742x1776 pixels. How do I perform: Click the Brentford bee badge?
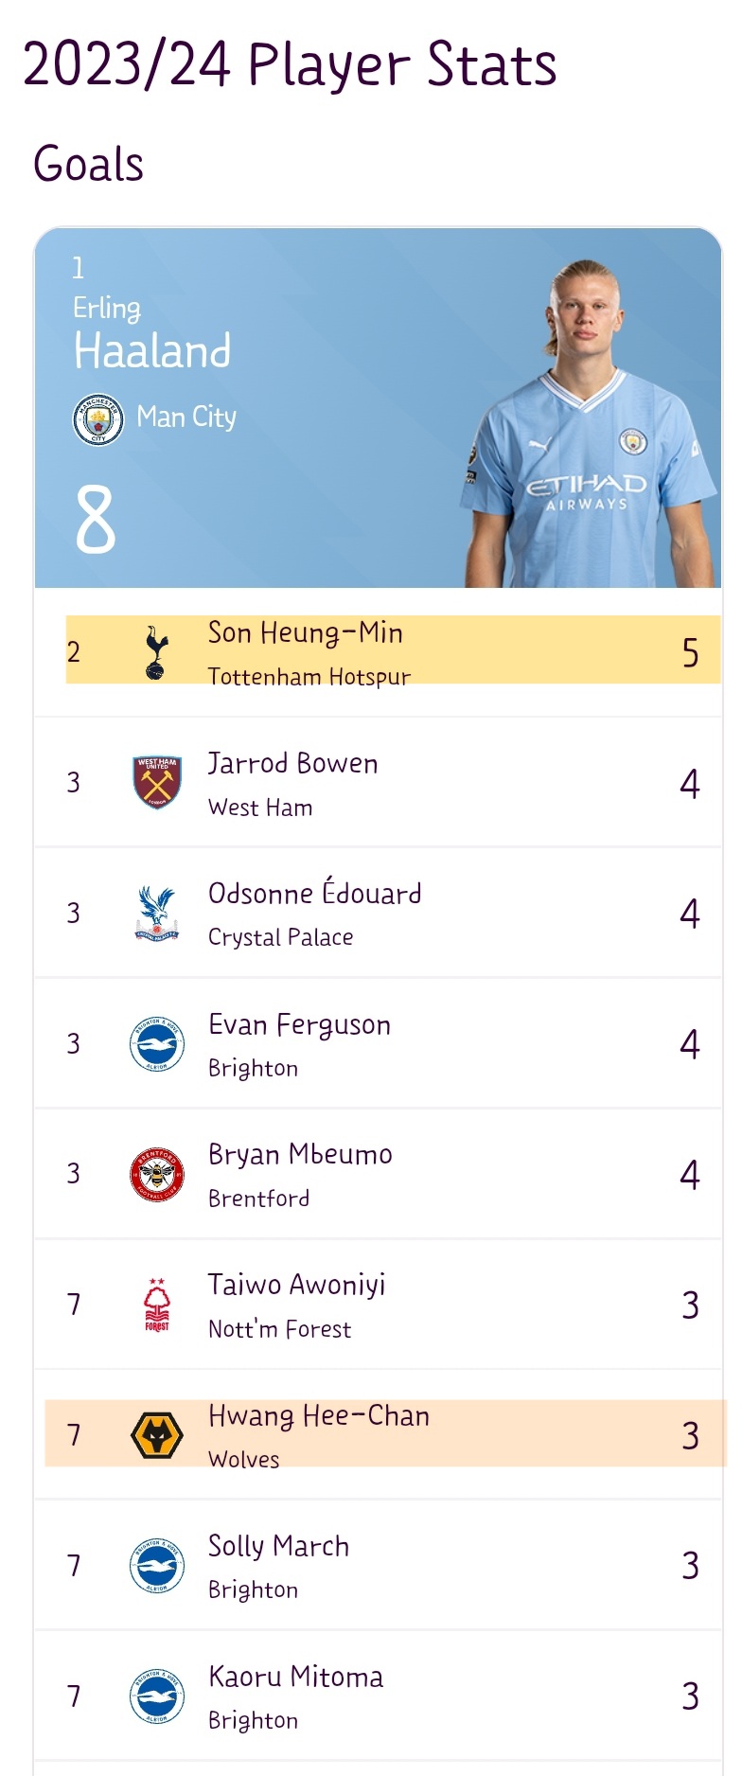[156, 1174]
